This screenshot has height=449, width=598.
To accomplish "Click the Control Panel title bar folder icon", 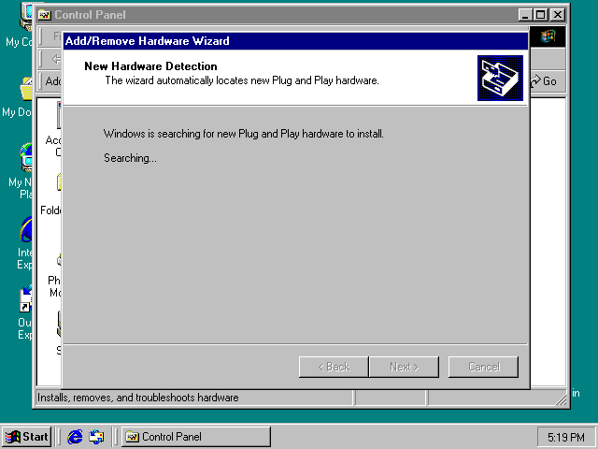I will coord(45,15).
